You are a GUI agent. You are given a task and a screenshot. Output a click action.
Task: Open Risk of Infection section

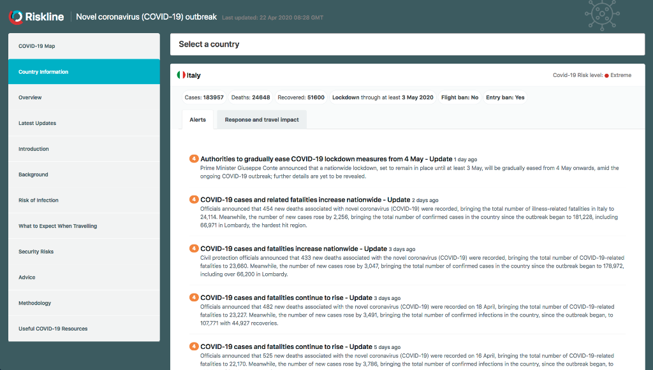pos(84,200)
